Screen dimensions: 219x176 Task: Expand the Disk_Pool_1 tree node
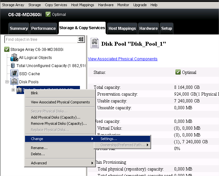(13, 90)
